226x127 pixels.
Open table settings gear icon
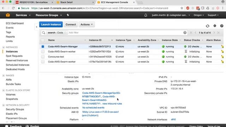click(x=215, y=26)
